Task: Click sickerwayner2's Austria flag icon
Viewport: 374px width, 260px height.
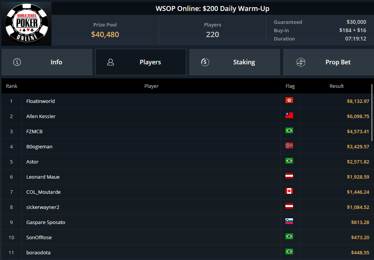Action: 289,206
